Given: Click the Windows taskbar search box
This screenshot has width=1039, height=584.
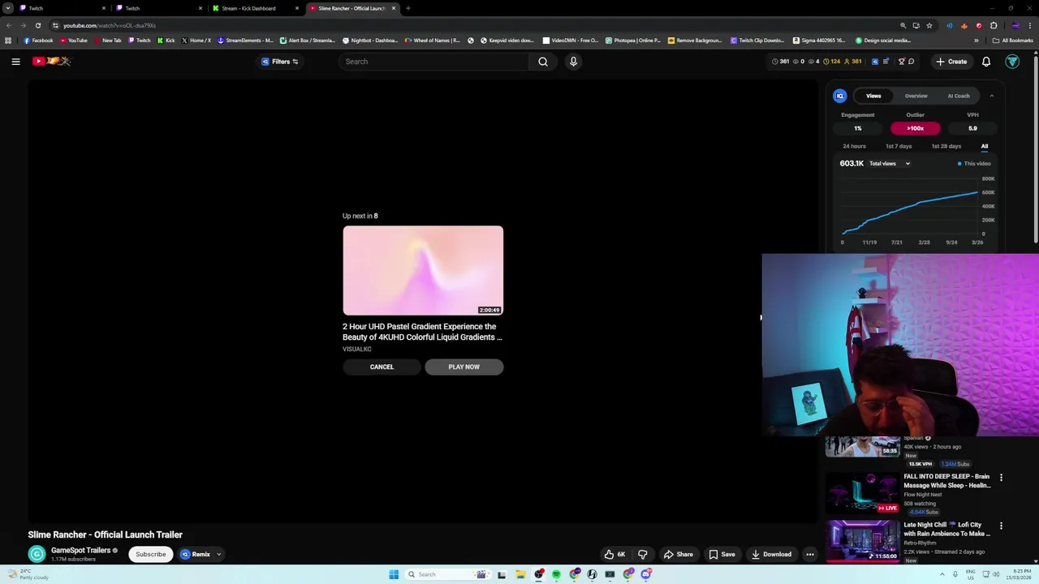Looking at the screenshot, I should 446,574.
